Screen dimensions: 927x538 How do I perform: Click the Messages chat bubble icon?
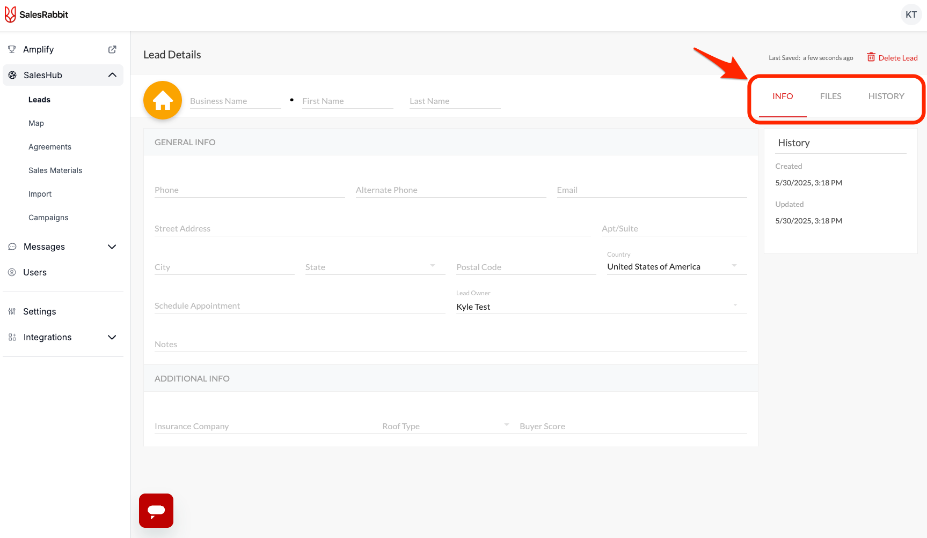(12, 246)
